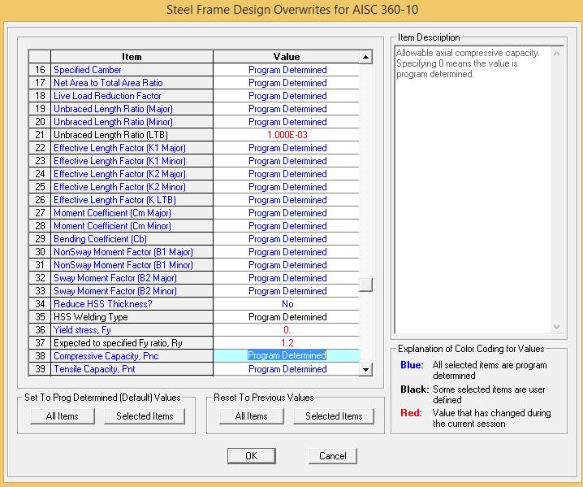Click Live Load Reduction Factor value cell
The width and height of the screenshot is (583, 487).
point(287,96)
